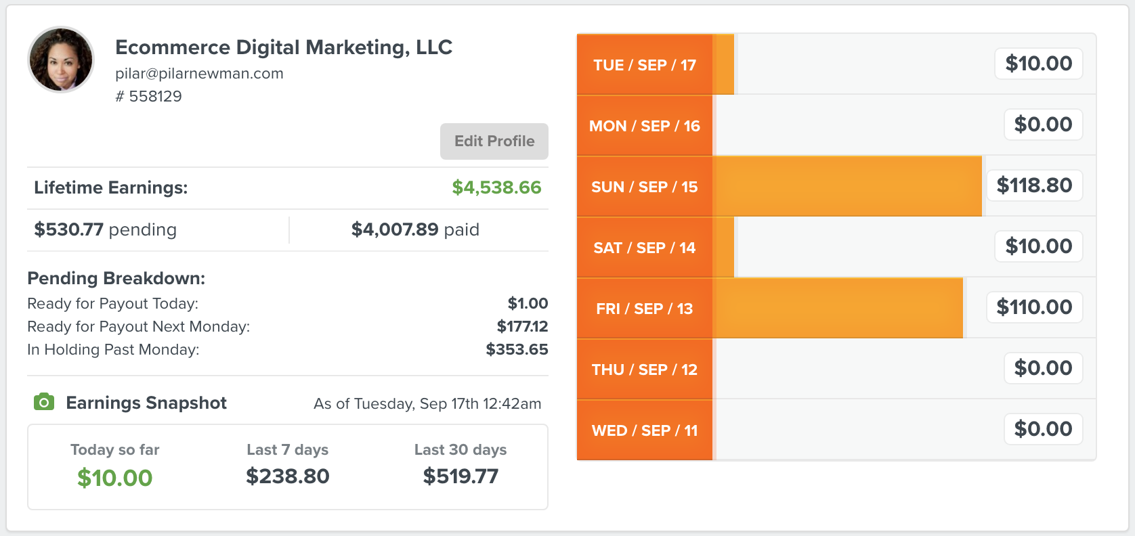Select the FRI / SEP / 13 row label
Screen dimensions: 1135x536
coord(645,309)
